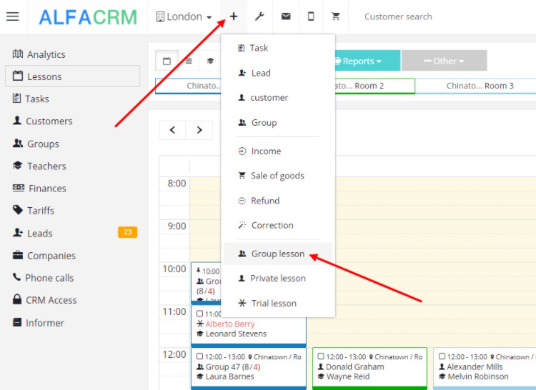This screenshot has width=536, height=390.
Task: Open teacher Leonard Stevens
Action: tap(236, 334)
